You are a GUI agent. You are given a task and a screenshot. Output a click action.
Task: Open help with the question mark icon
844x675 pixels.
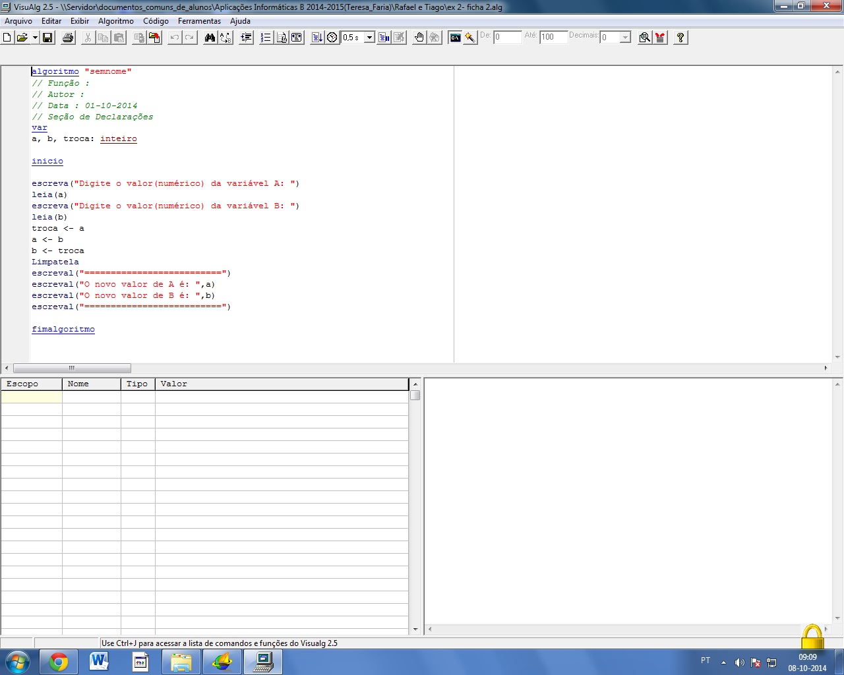pyautogui.click(x=680, y=38)
